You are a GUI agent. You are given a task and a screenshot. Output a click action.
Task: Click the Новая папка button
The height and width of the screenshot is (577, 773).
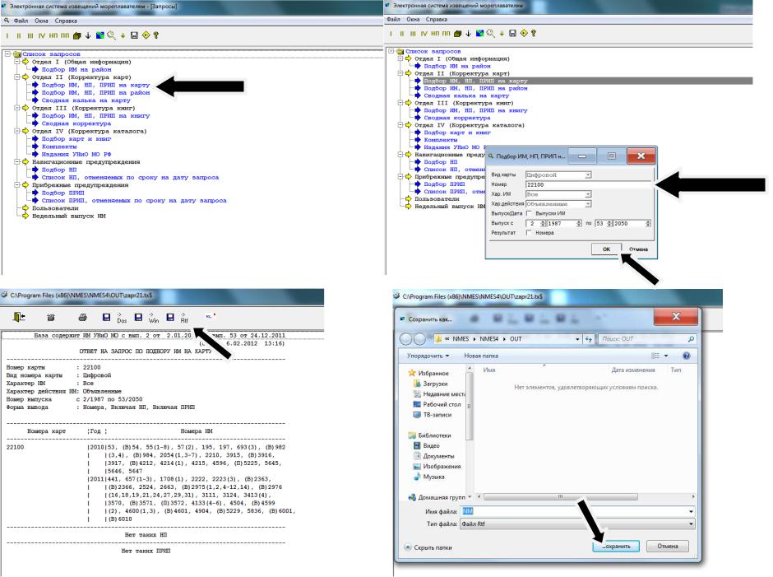point(481,356)
